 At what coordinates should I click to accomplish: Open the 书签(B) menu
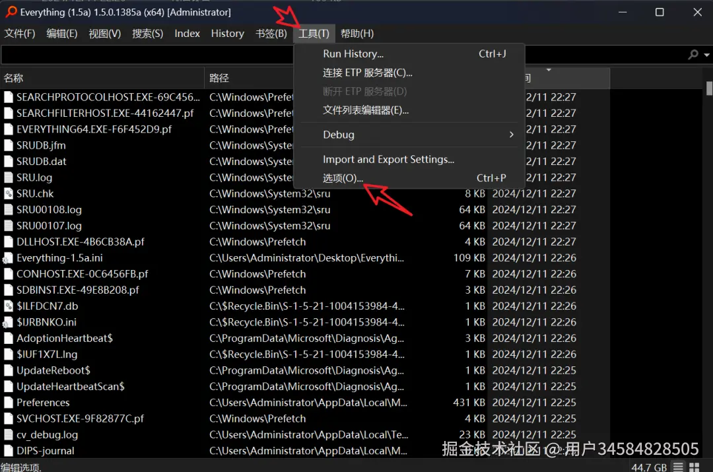click(x=271, y=34)
